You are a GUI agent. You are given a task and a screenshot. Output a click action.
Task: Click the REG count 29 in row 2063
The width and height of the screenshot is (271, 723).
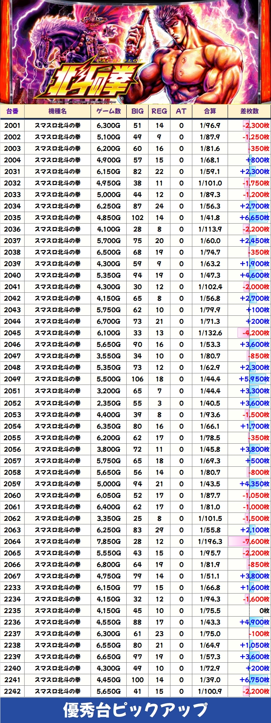159,530
